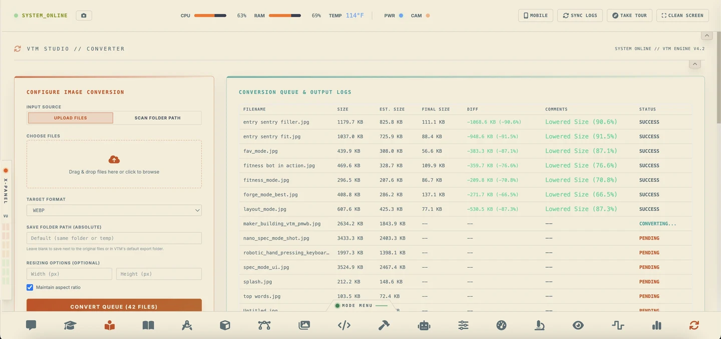Screen dimensions: 721x339
Task: Collapse the top status bar chevron
Action: [707, 36]
